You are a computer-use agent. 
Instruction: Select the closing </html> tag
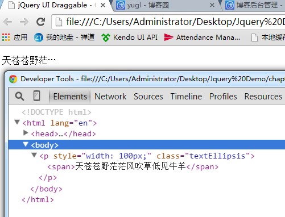[38, 200]
